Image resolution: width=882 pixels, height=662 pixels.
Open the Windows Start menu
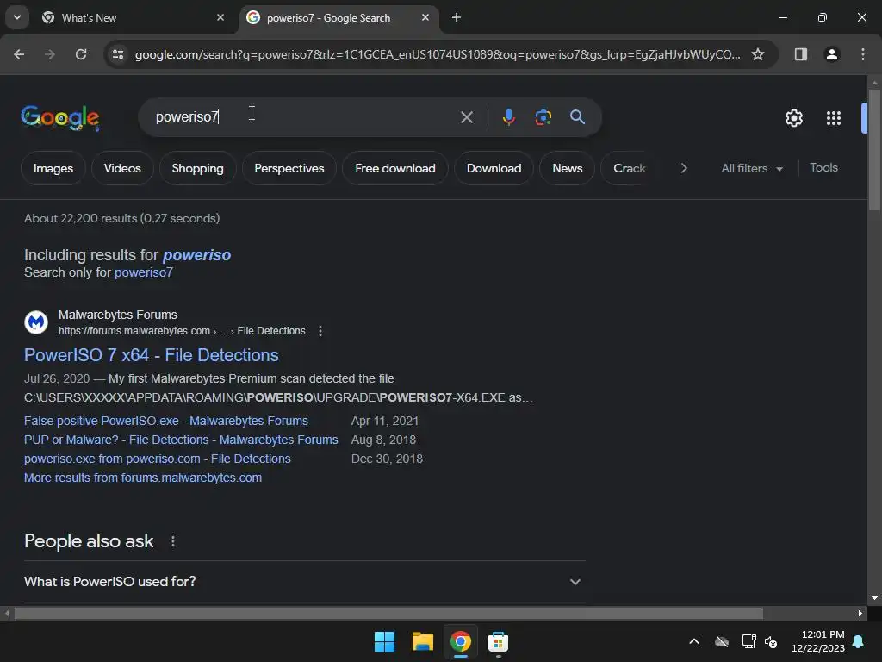click(x=384, y=641)
